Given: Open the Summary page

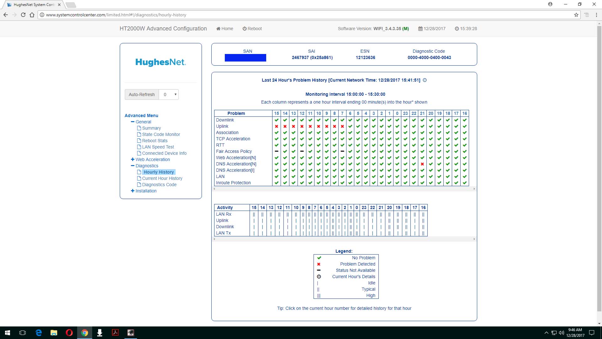Looking at the screenshot, I should click(x=151, y=128).
